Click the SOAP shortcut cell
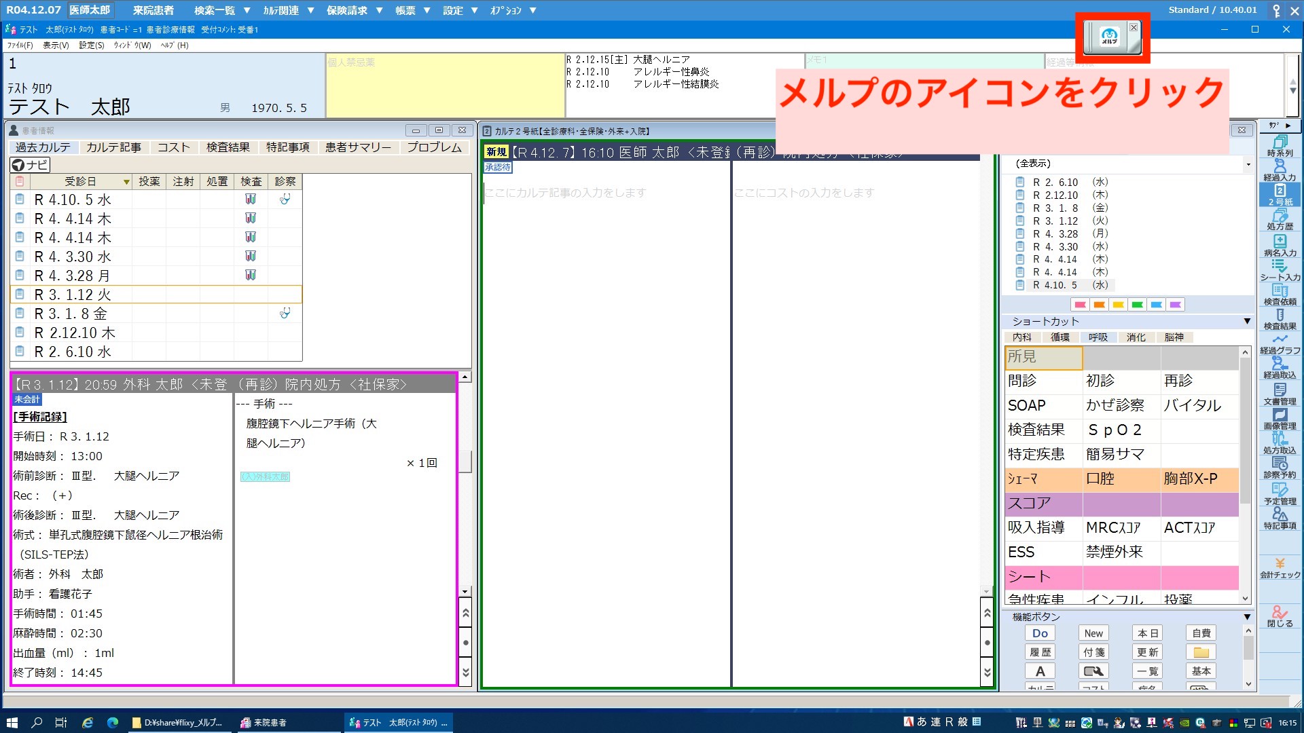 pos(1043,406)
